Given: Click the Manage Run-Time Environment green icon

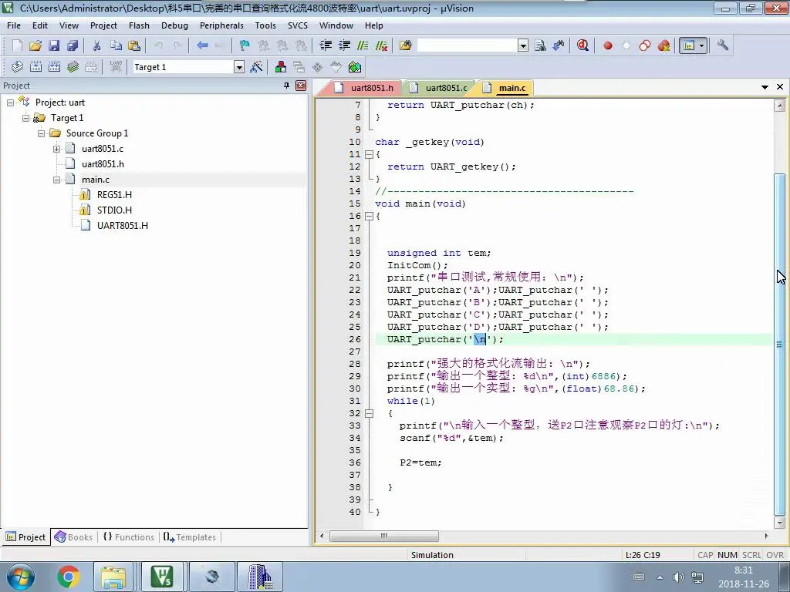Looking at the screenshot, I should (355, 67).
